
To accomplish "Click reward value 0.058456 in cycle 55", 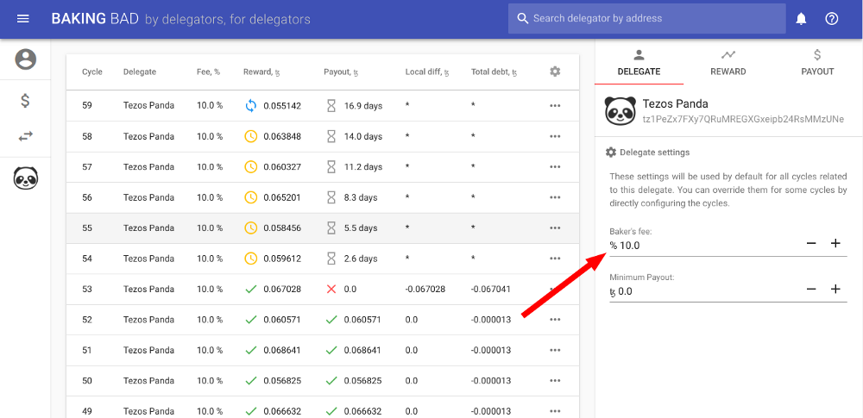I will (282, 228).
